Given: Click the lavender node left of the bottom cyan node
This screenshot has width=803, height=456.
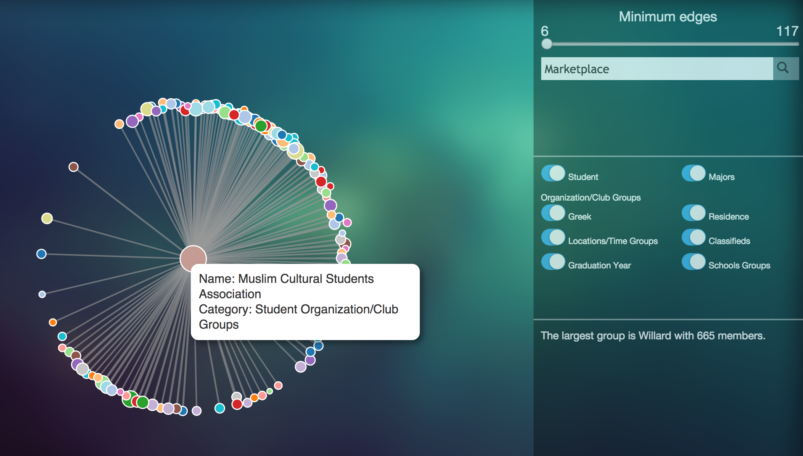Looking at the screenshot, I should pos(196,410).
